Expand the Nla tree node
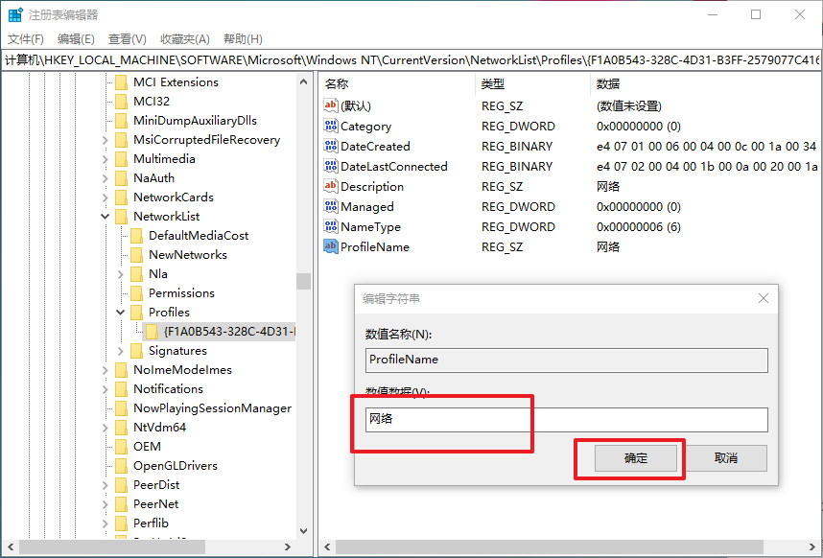823x558 pixels. (x=121, y=274)
